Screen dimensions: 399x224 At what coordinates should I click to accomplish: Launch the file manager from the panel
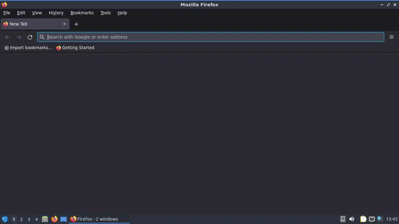pos(45,219)
